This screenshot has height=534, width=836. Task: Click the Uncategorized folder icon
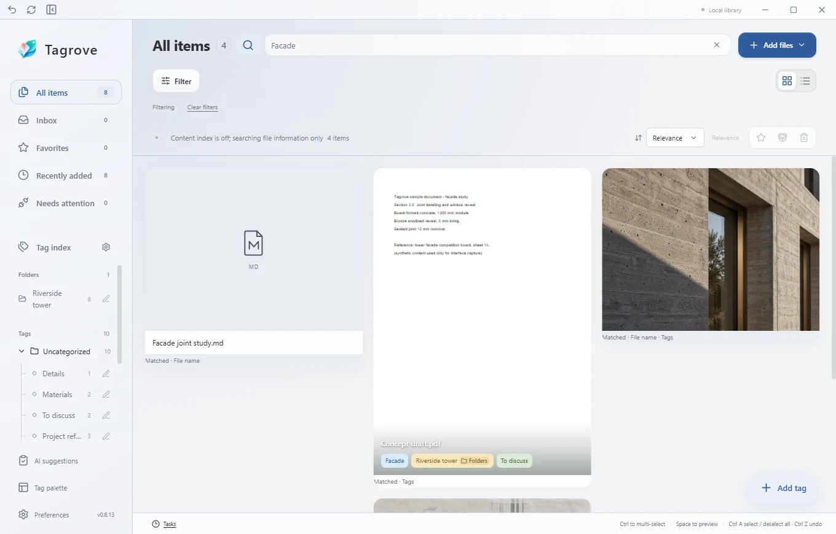(x=34, y=352)
